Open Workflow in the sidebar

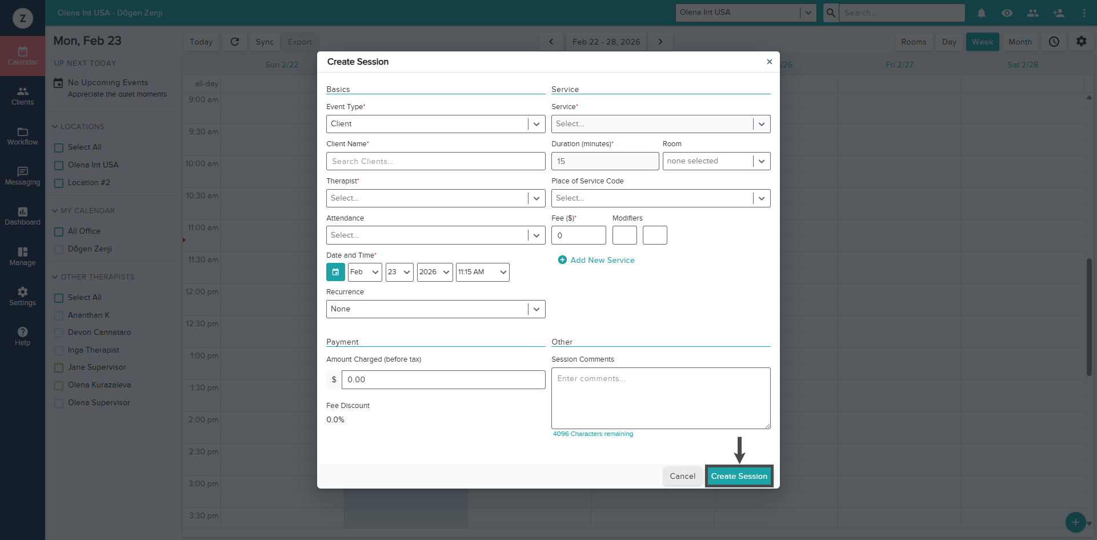click(22, 136)
